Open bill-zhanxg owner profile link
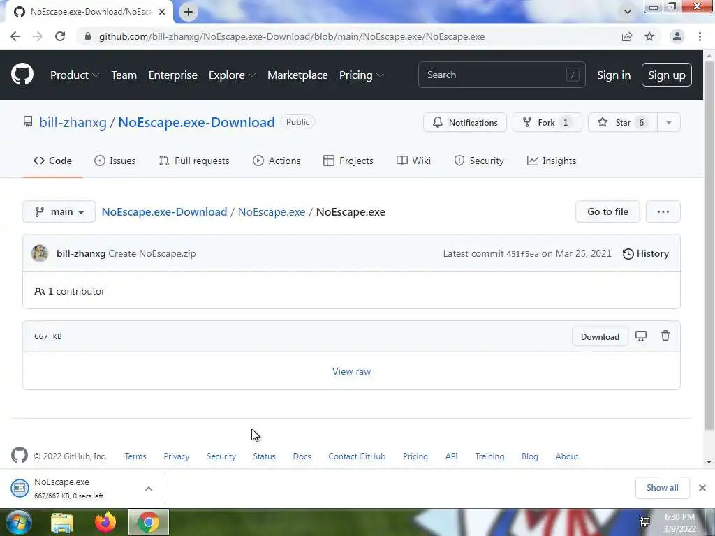This screenshot has height=536, width=715. pos(73,123)
